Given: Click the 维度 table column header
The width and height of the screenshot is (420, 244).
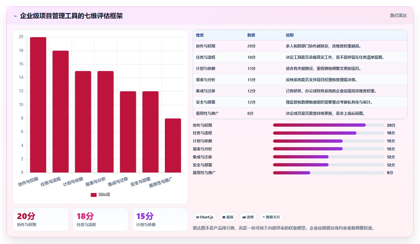Looking at the screenshot, I should coord(200,35).
